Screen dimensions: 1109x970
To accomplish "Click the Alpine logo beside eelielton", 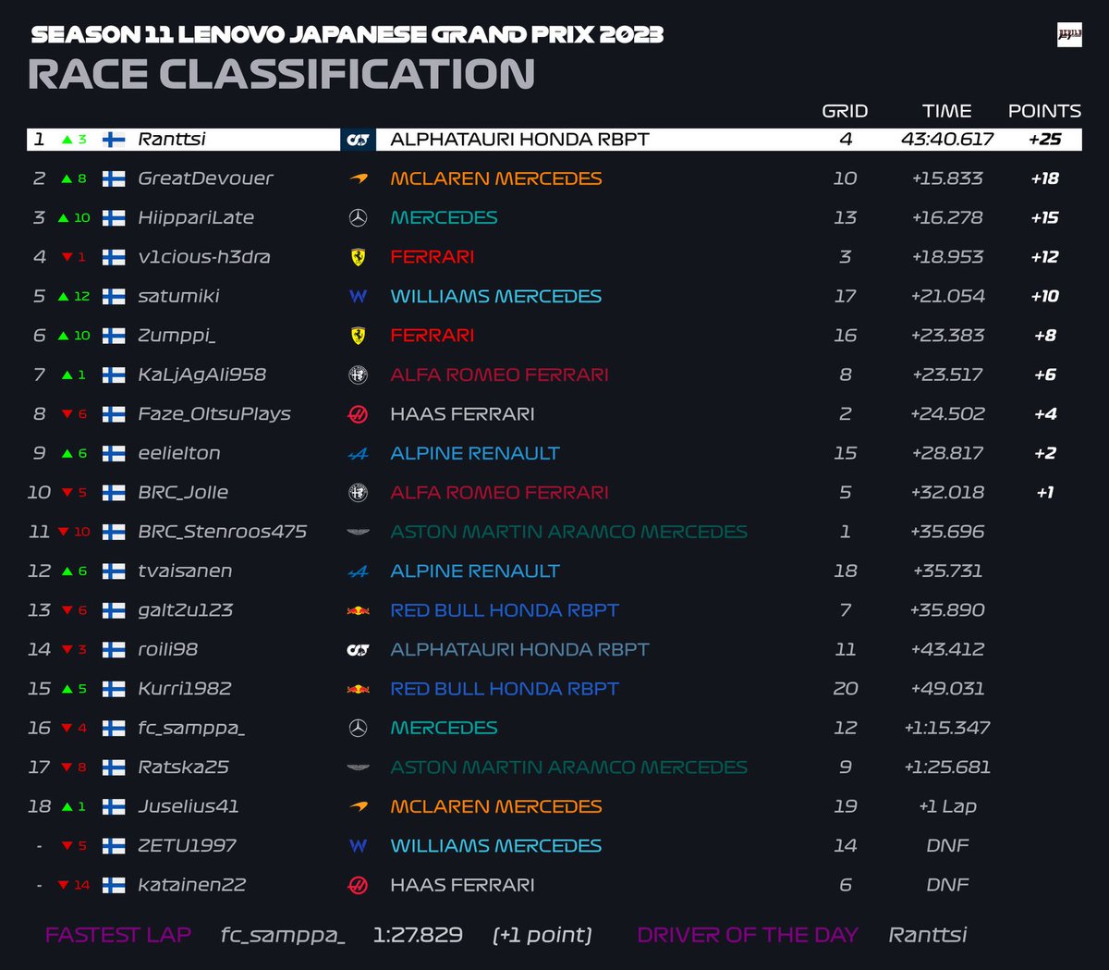I will tap(358, 454).
